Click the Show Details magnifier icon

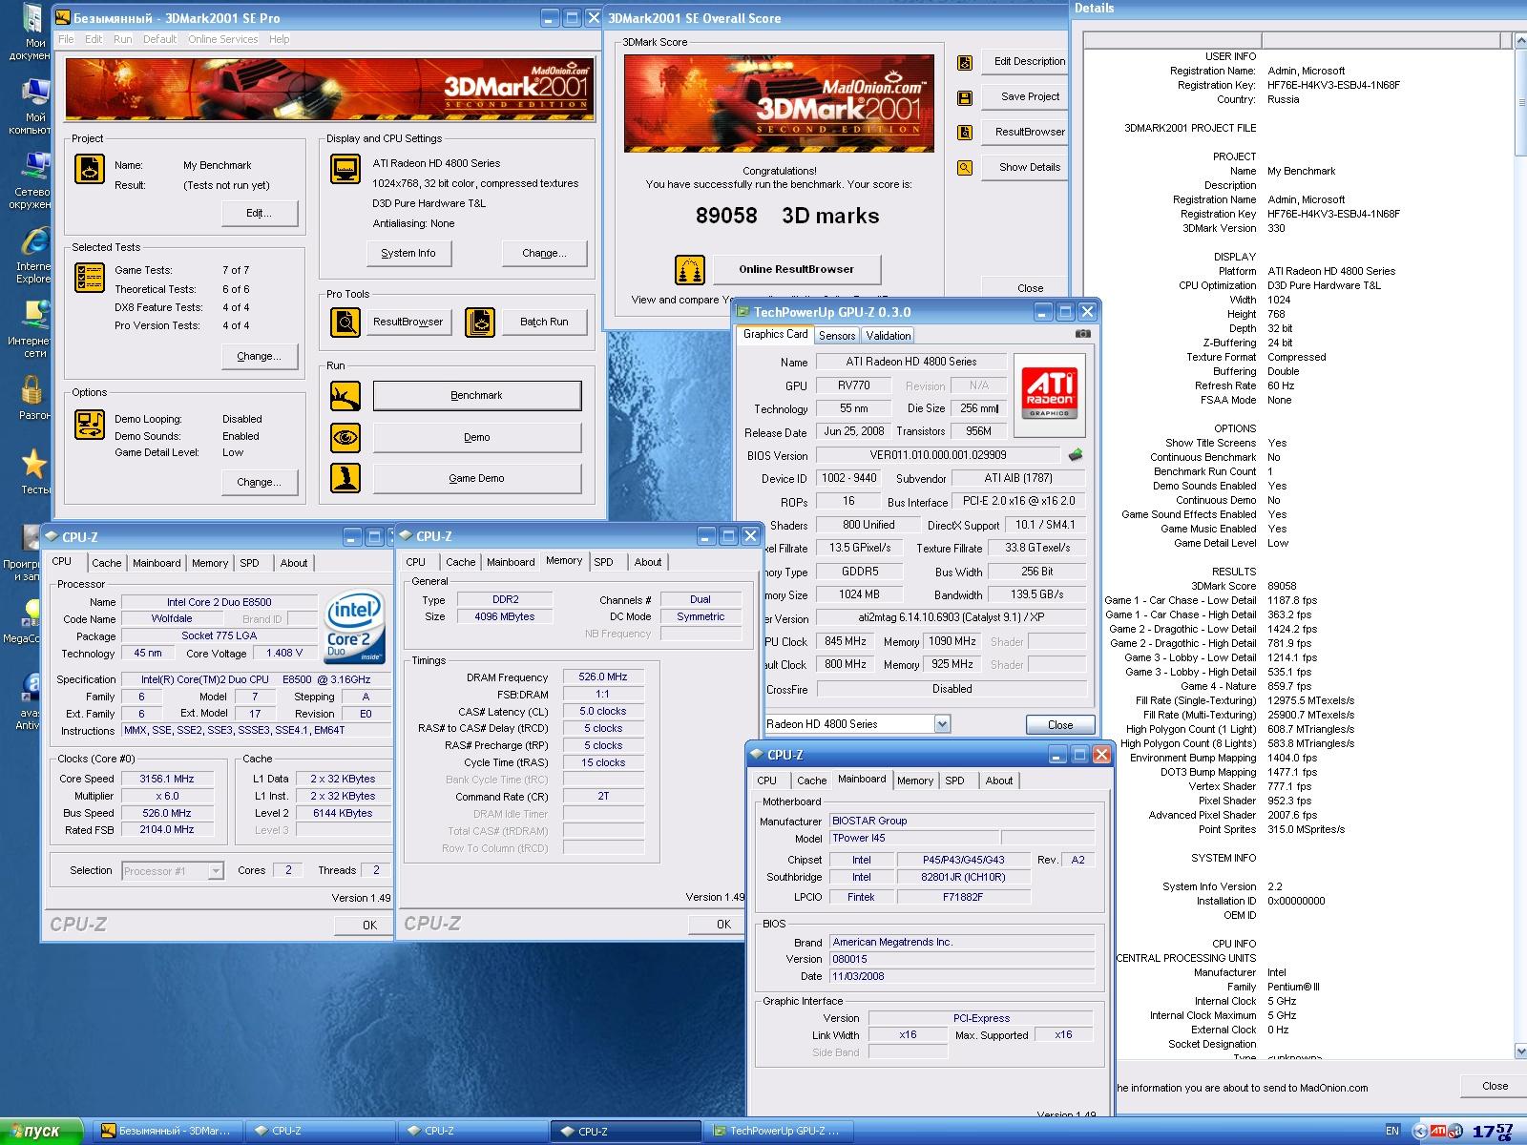coord(965,168)
